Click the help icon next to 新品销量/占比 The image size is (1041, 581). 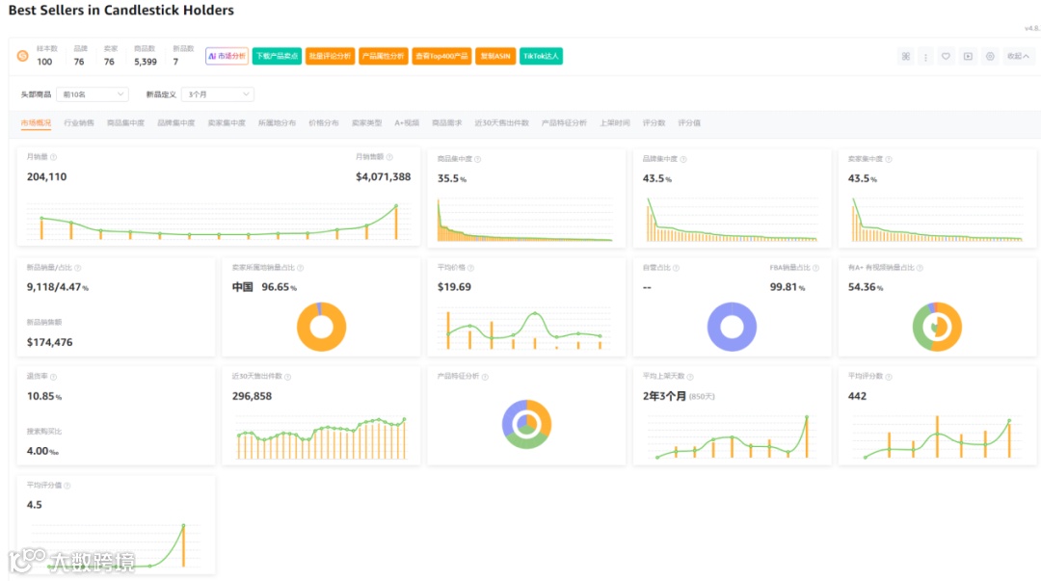click(x=78, y=268)
